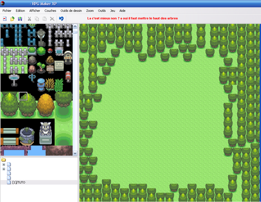The image size is (261, 202).
Task: Open the Zoom menu
Action: point(90,11)
